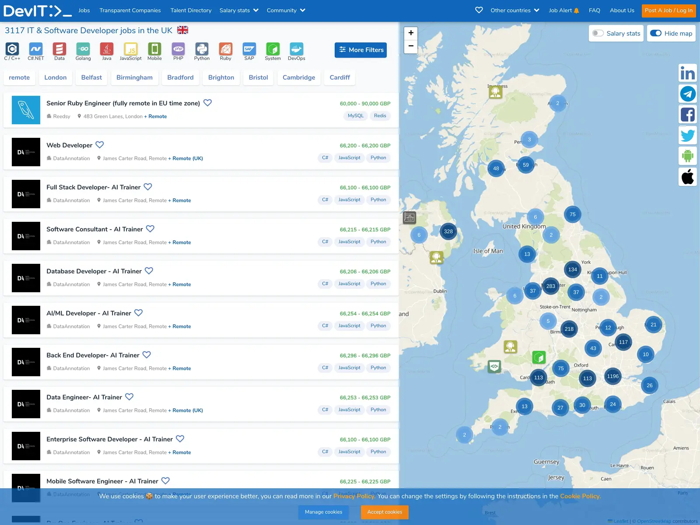Filter by the Python icon
This screenshot has height=525, width=700.
pos(202,51)
